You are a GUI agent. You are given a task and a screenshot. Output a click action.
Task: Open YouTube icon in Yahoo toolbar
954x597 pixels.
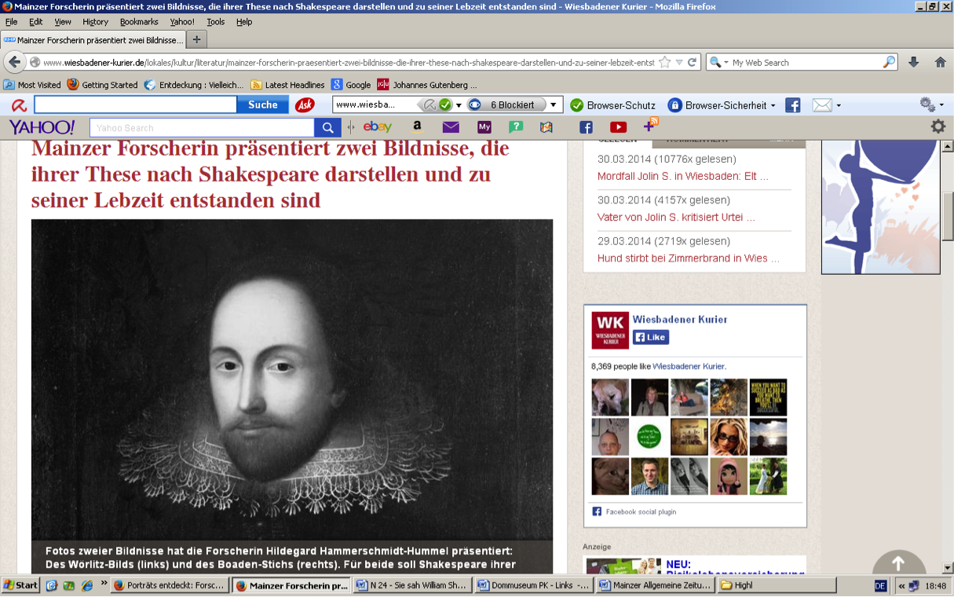(x=619, y=126)
